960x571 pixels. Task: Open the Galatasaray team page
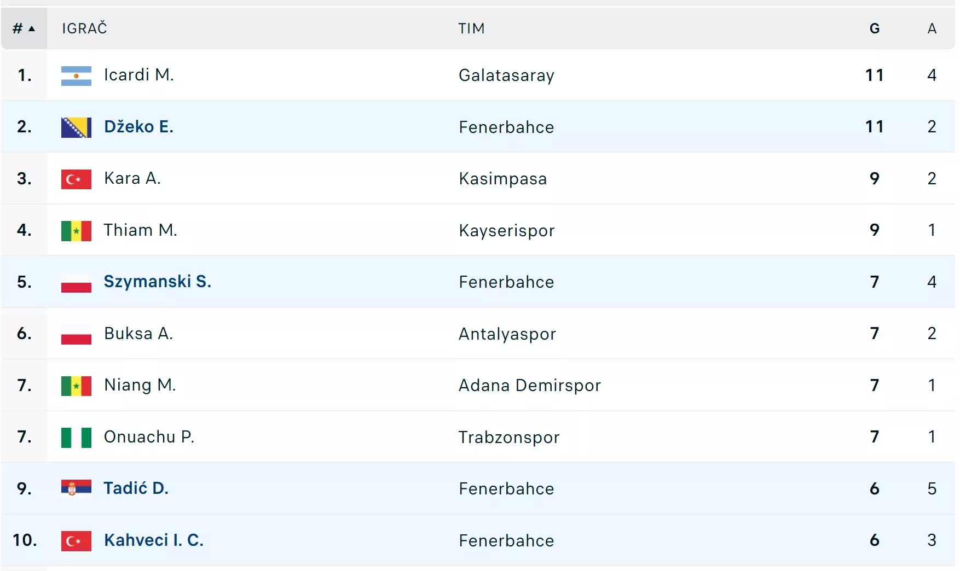(506, 75)
